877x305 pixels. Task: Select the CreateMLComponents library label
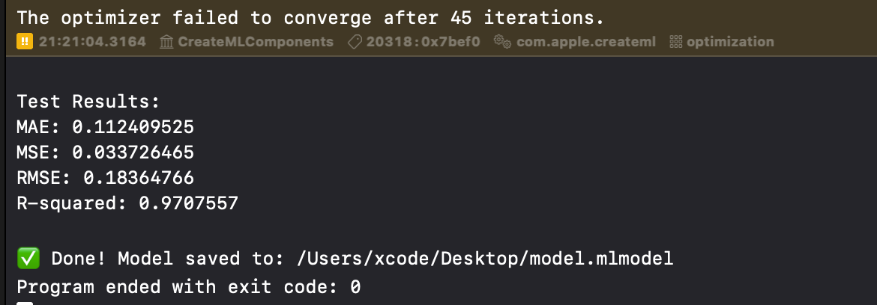pyautogui.click(x=256, y=42)
